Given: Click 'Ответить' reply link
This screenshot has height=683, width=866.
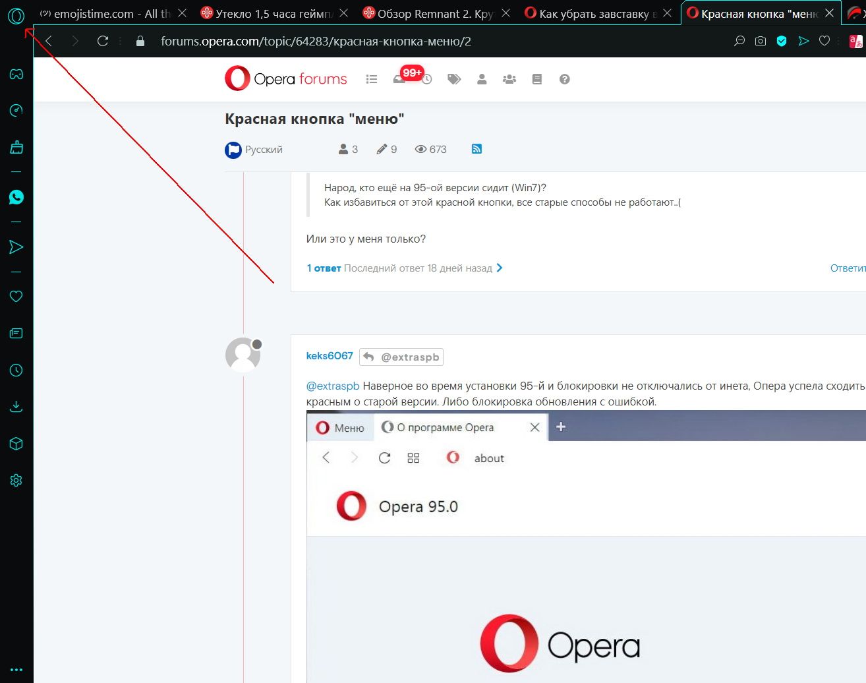Looking at the screenshot, I should pos(848,268).
